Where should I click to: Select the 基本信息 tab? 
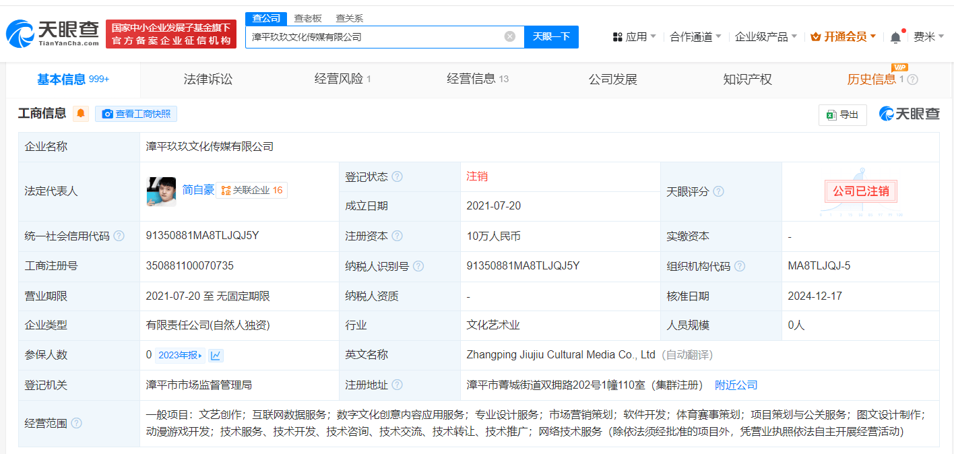[x=73, y=79]
